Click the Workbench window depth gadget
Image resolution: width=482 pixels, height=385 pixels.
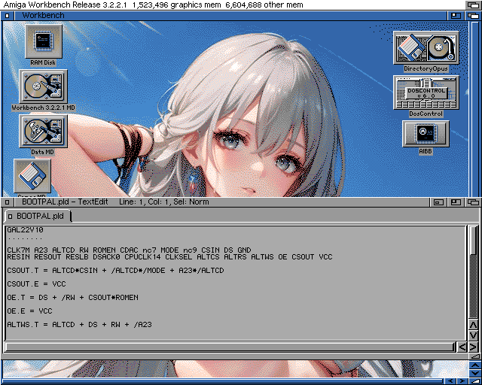pyautogui.click(x=472, y=15)
